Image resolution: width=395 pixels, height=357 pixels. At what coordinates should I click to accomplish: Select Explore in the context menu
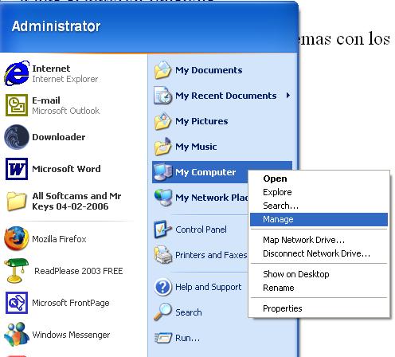[319, 192]
